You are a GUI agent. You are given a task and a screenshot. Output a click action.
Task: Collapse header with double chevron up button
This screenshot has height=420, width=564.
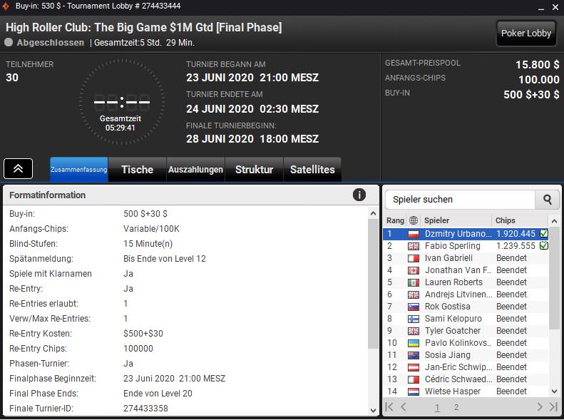(x=18, y=169)
